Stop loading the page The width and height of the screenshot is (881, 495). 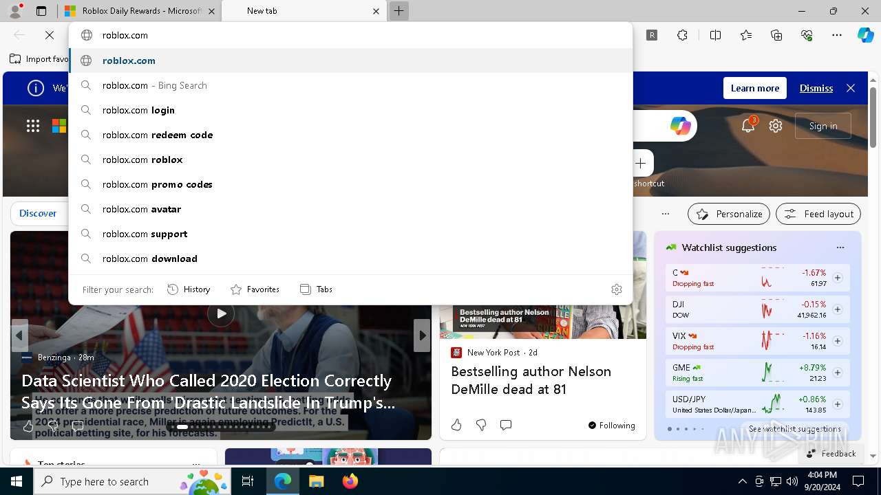point(50,35)
